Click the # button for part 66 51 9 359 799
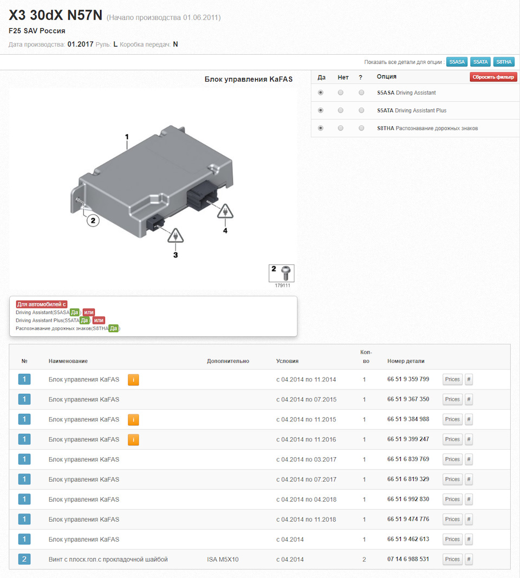The width and height of the screenshot is (520, 578). tap(469, 379)
